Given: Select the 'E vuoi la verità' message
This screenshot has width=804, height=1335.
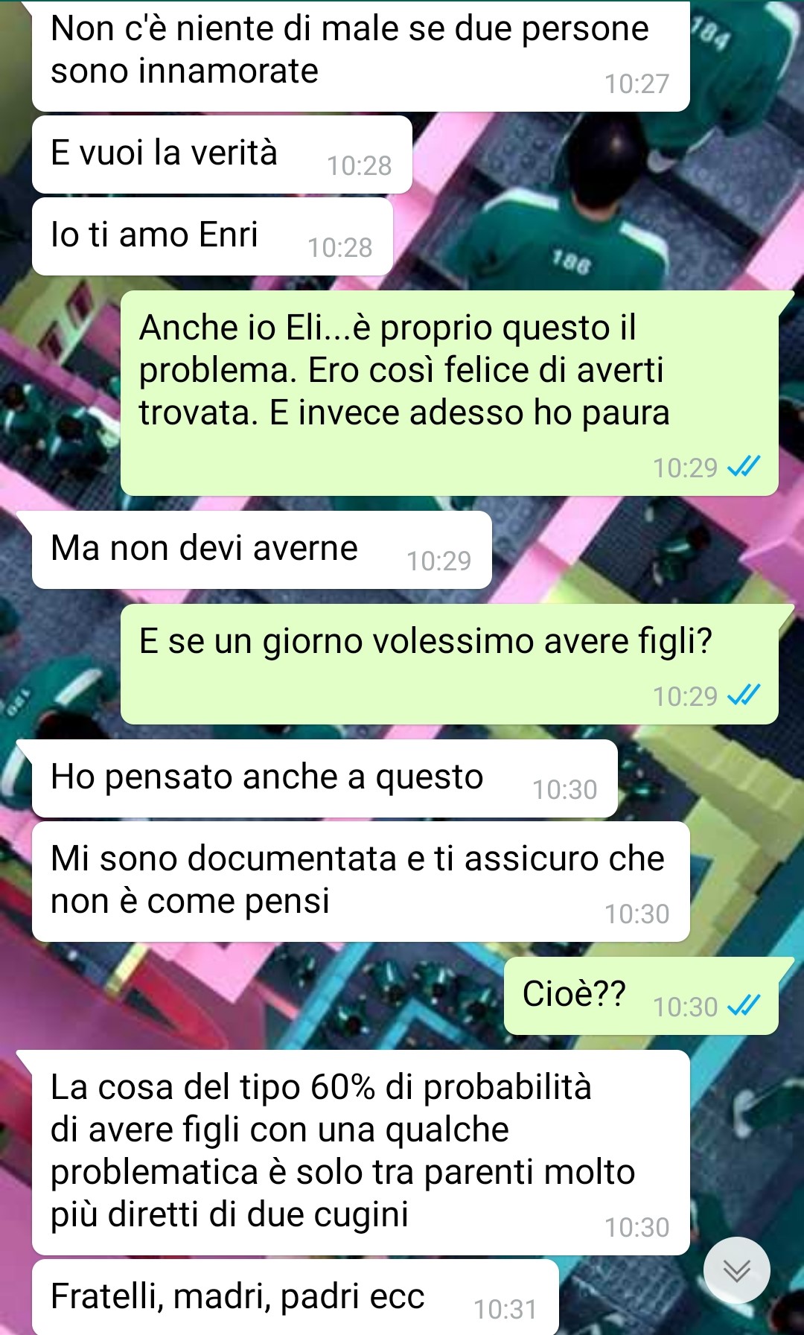Looking at the screenshot, I should coord(222,154).
